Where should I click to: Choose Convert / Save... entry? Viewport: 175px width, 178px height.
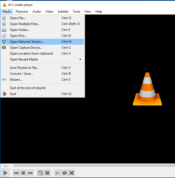point(42,74)
